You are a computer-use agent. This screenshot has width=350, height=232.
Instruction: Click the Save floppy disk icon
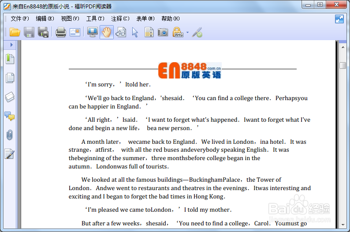(x=29, y=32)
